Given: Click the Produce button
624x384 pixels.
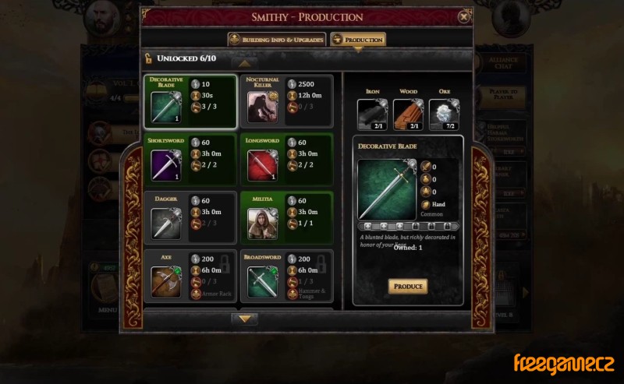Looking at the screenshot, I should (x=408, y=286).
